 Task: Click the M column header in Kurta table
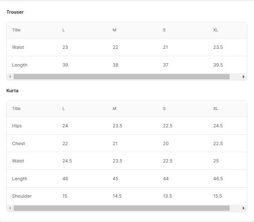(115, 109)
